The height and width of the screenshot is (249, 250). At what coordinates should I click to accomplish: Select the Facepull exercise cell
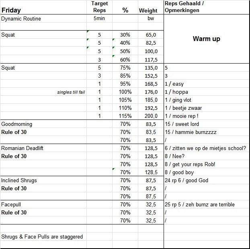tap(12, 205)
